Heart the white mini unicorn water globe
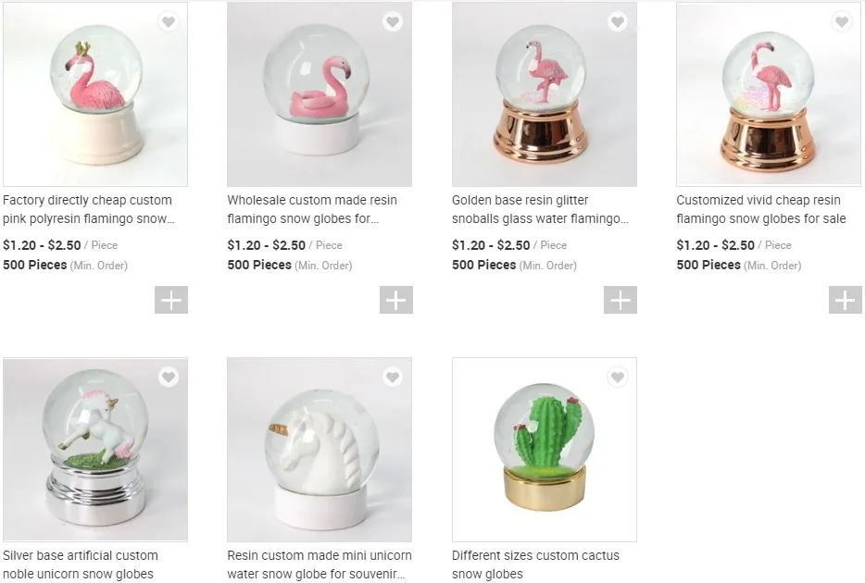This screenshot has width=865, height=583. pyautogui.click(x=393, y=377)
